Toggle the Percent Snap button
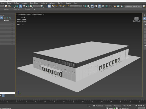This screenshot has width=146, height=109. [x=60, y=6]
